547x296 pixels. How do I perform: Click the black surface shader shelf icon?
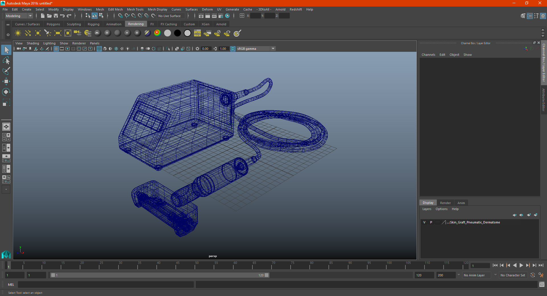(x=177, y=33)
